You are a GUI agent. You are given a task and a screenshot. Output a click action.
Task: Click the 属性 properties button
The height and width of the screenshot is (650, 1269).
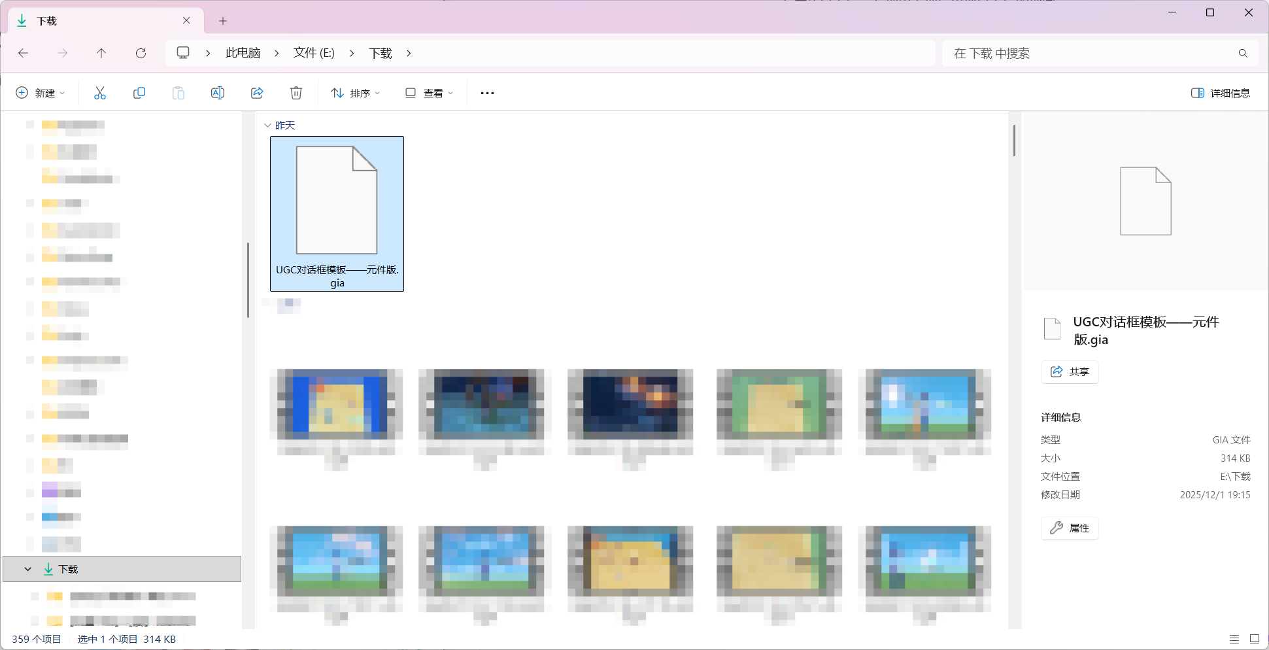point(1070,528)
